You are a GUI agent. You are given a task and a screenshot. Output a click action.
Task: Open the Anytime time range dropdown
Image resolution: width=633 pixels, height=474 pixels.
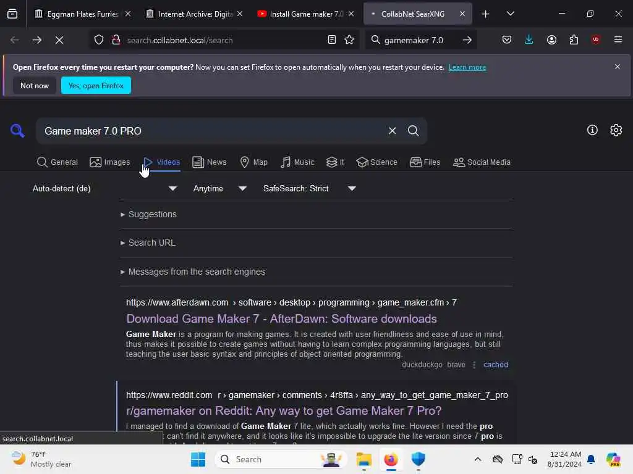(x=219, y=189)
